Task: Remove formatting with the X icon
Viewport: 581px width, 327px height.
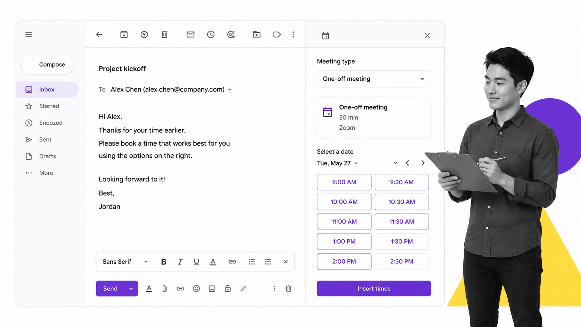Action: [x=286, y=262]
